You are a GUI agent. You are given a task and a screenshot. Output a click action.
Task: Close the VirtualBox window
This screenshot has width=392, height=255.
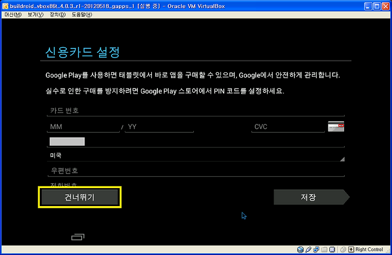coord(386,6)
